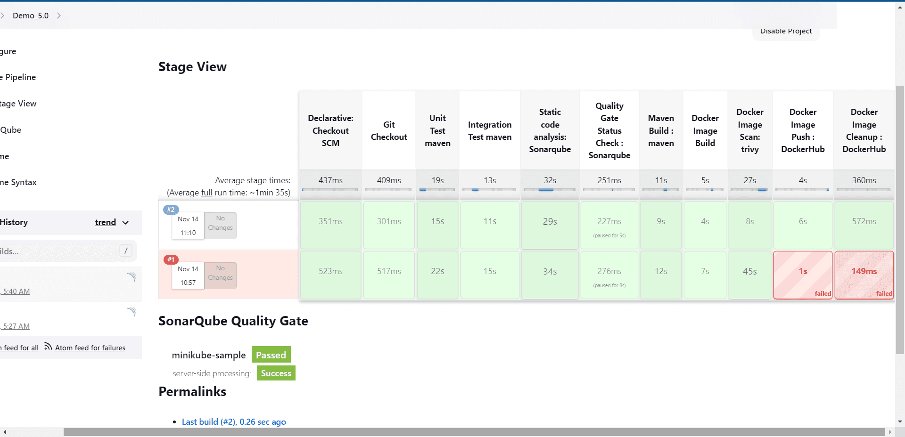
Task: Open the Pipeline item in the sidebar
Action: pyautogui.click(x=20, y=77)
